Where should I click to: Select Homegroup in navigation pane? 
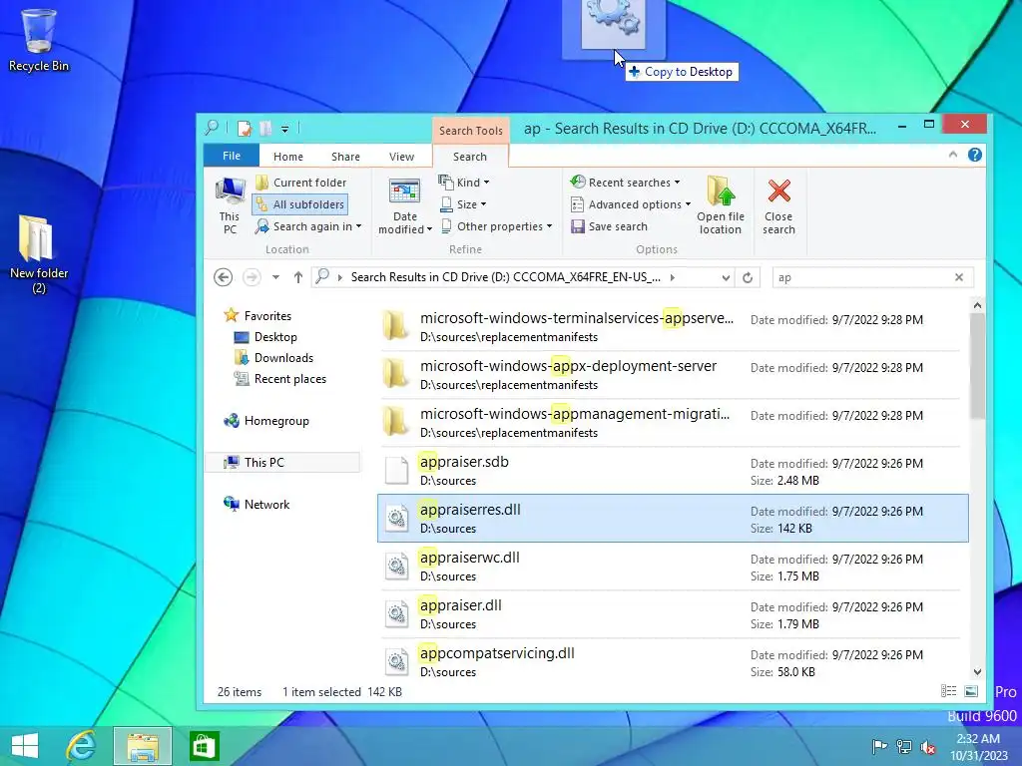(266, 421)
